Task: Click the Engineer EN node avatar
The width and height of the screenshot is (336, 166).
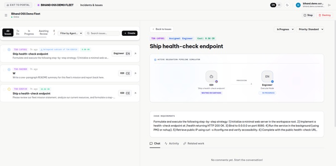Action: tap(267, 77)
